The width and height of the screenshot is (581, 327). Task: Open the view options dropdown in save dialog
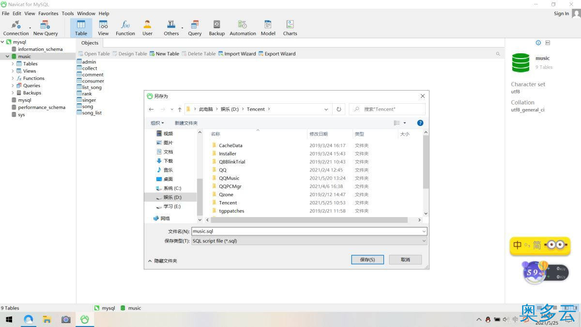point(405,123)
